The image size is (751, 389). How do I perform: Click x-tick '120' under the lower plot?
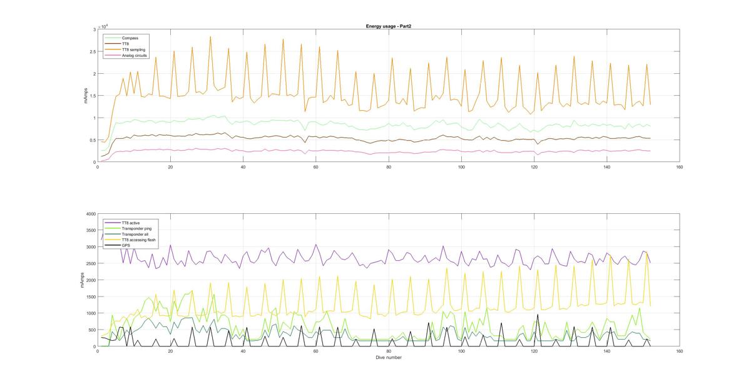click(534, 351)
